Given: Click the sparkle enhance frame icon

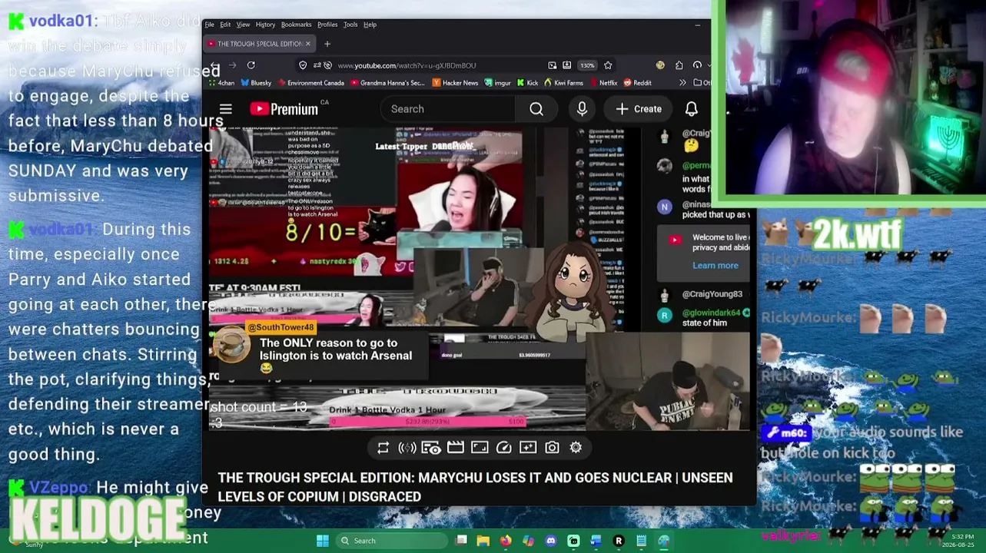Looking at the screenshot, I should [x=528, y=448].
